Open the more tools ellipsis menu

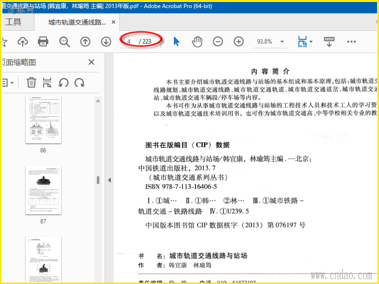tap(351, 42)
